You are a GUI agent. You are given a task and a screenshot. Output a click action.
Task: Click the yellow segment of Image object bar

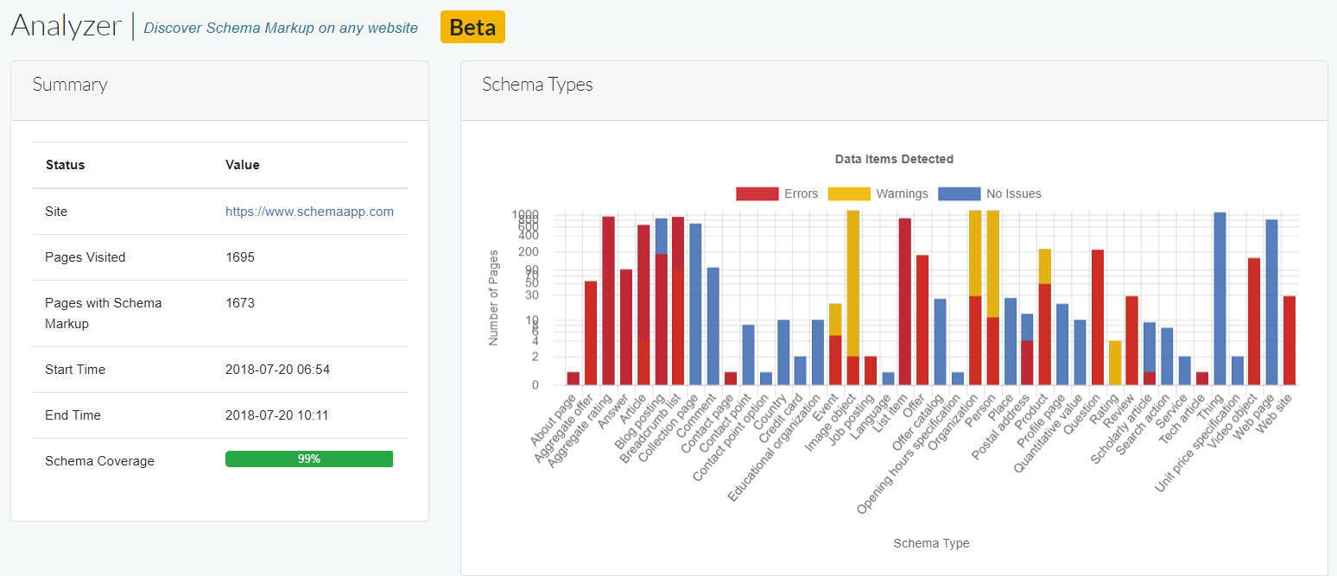pyautogui.click(x=853, y=283)
